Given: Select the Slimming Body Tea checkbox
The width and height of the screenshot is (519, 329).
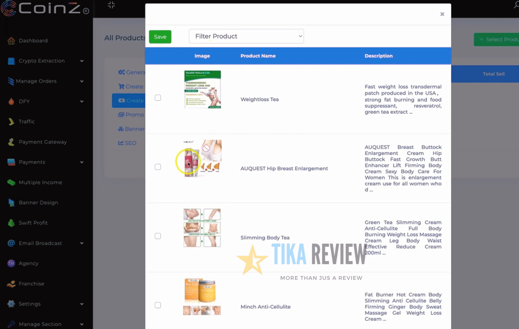Looking at the screenshot, I should [x=158, y=236].
